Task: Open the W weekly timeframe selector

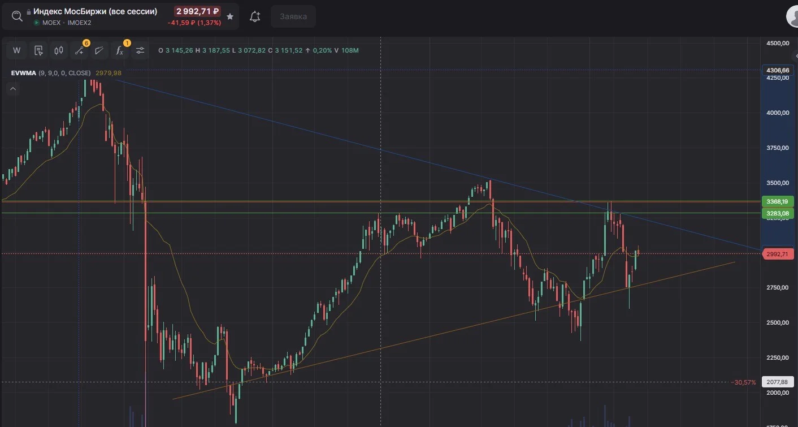Action: click(x=17, y=50)
